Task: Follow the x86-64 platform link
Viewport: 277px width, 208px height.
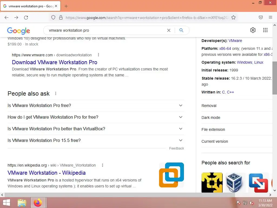Action: point(225,48)
